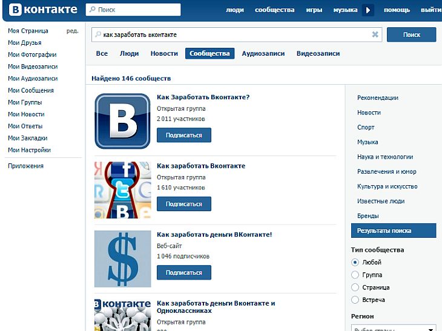Click выйти to log out
The width and height of the screenshot is (442, 331).
click(x=431, y=10)
